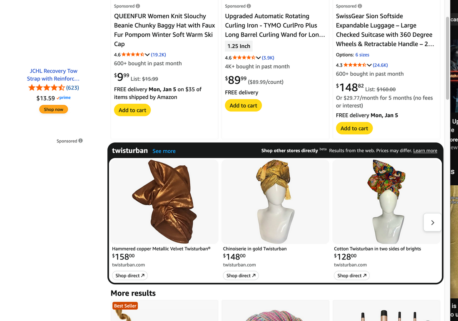Add QUEENFUR beanie to cart
458x321 pixels.
132,110
